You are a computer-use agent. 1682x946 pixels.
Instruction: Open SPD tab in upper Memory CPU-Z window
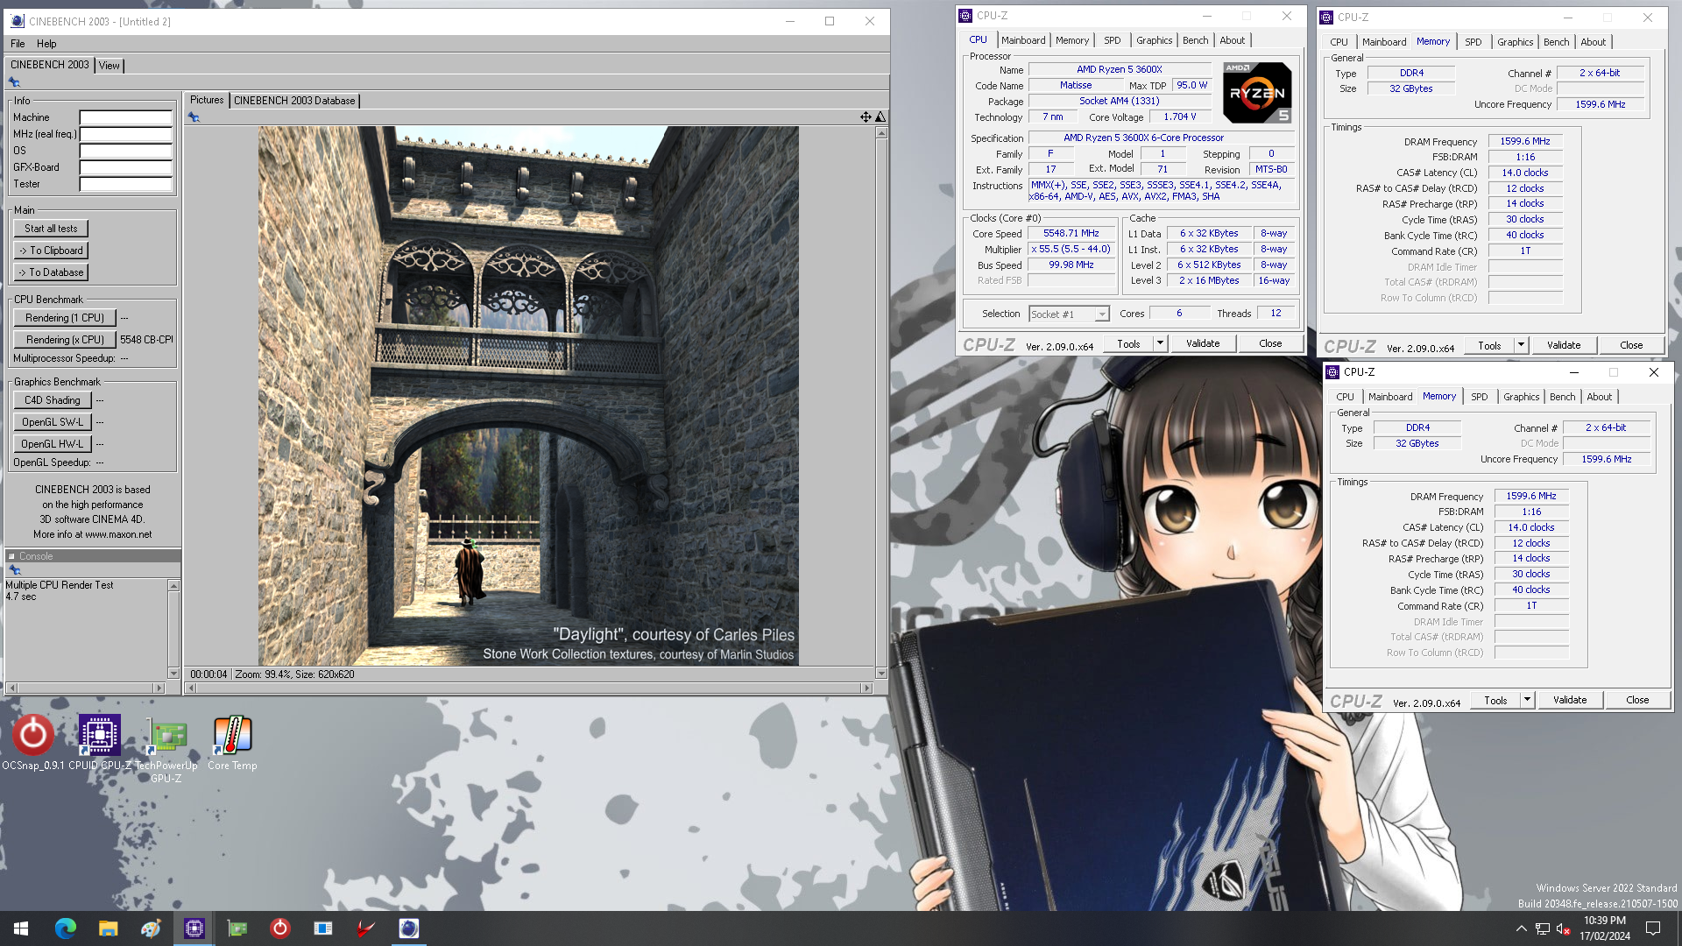(1474, 42)
